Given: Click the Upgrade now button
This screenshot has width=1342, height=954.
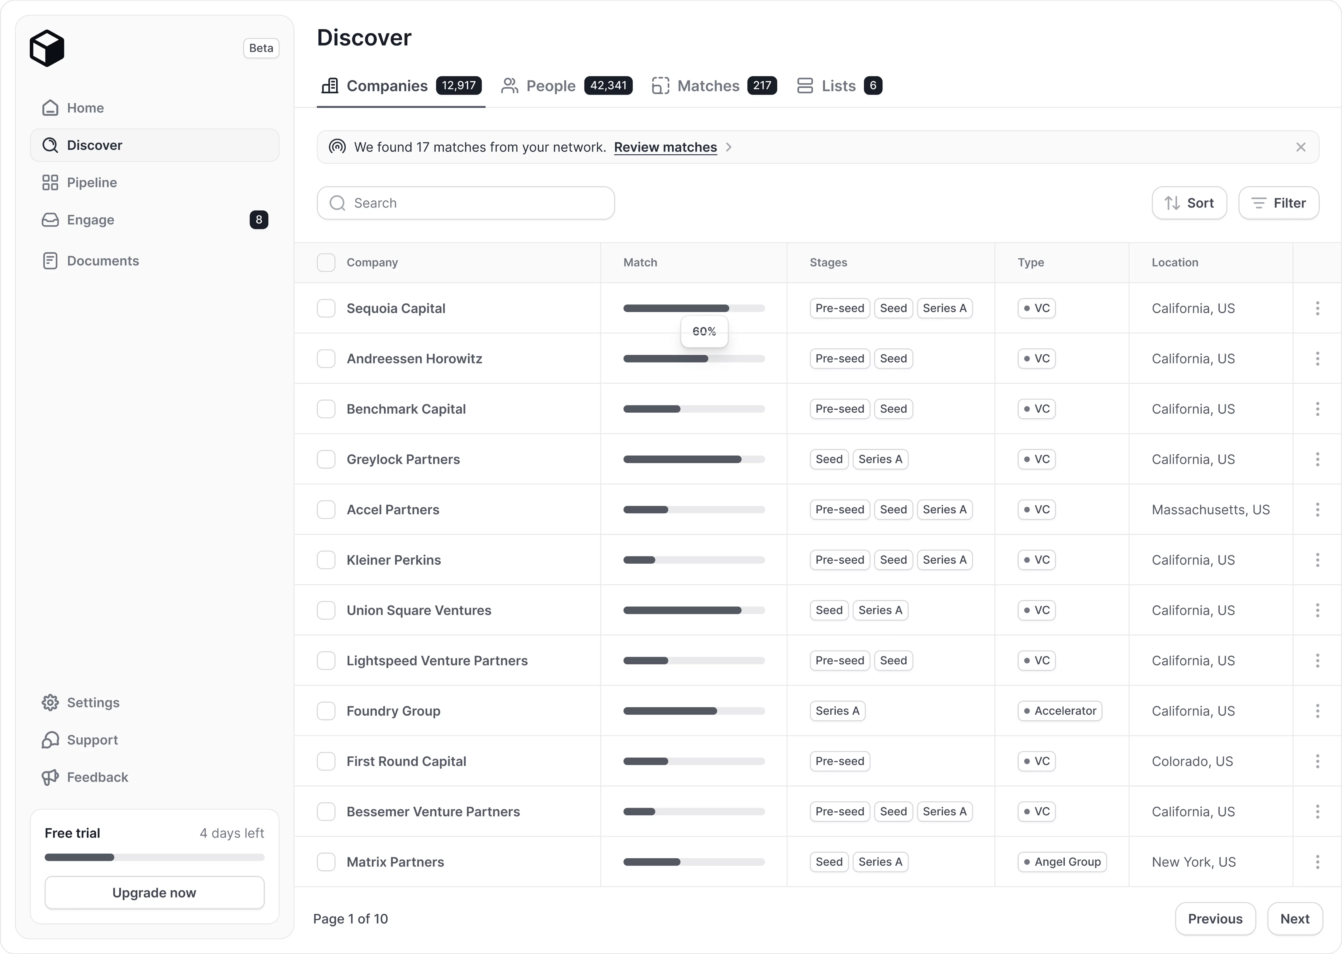Looking at the screenshot, I should click(154, 892).
